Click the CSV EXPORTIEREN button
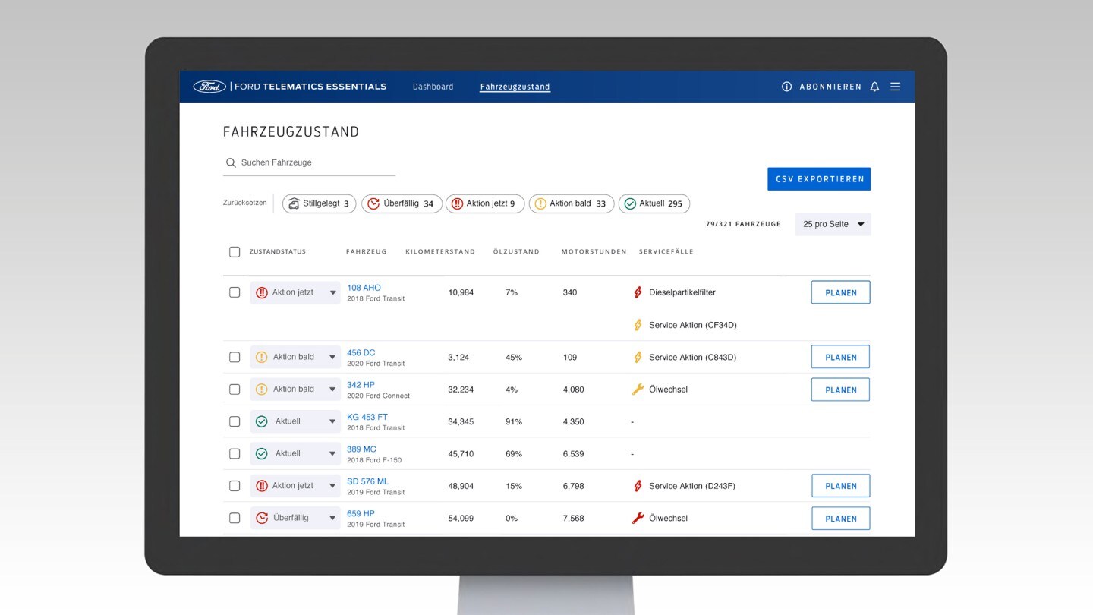1093x615 pixels. pyautogui.click(x=819, y=179)
